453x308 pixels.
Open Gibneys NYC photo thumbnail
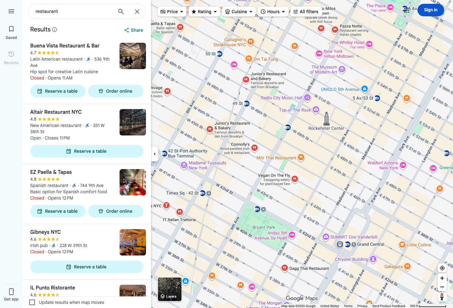133,242
